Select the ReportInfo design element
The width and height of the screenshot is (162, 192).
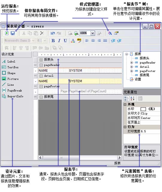tap(13, 96)
